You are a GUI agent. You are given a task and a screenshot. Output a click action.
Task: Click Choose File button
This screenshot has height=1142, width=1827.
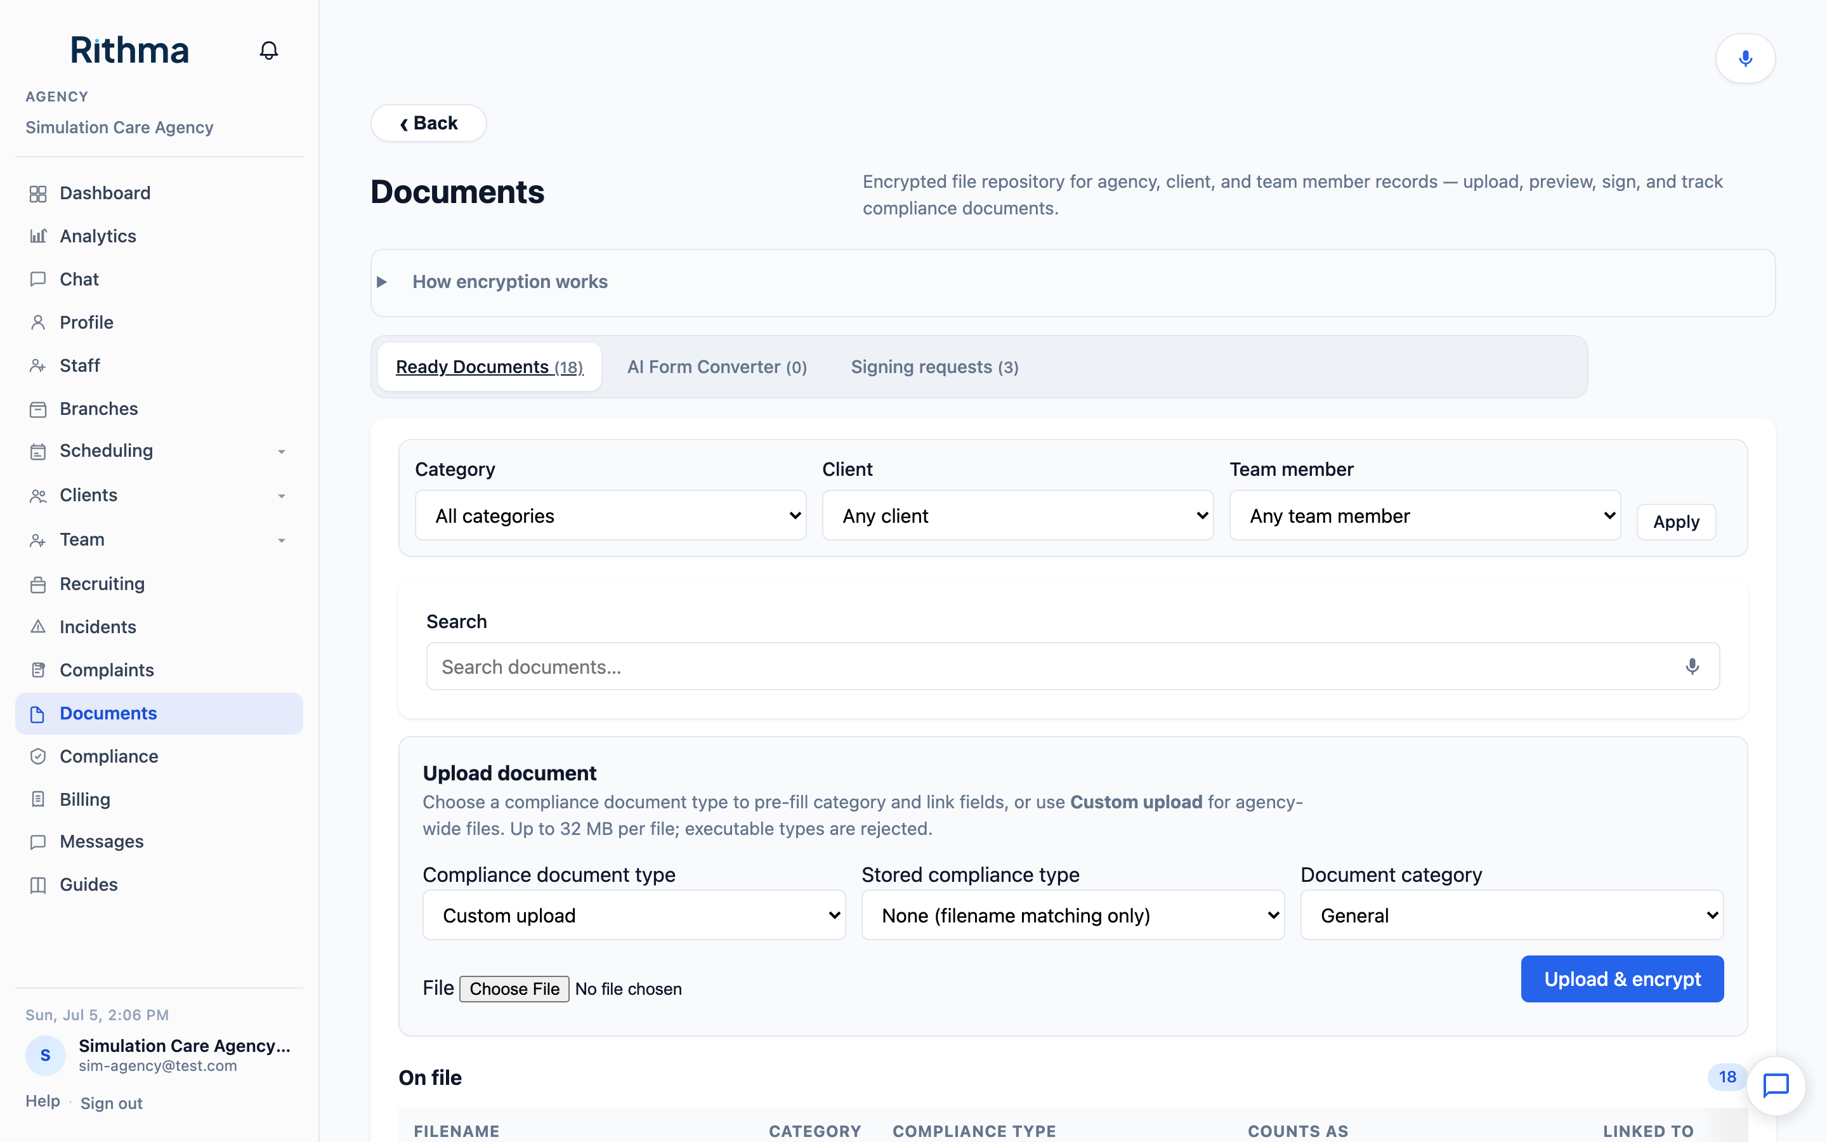(x=514, y=988)
